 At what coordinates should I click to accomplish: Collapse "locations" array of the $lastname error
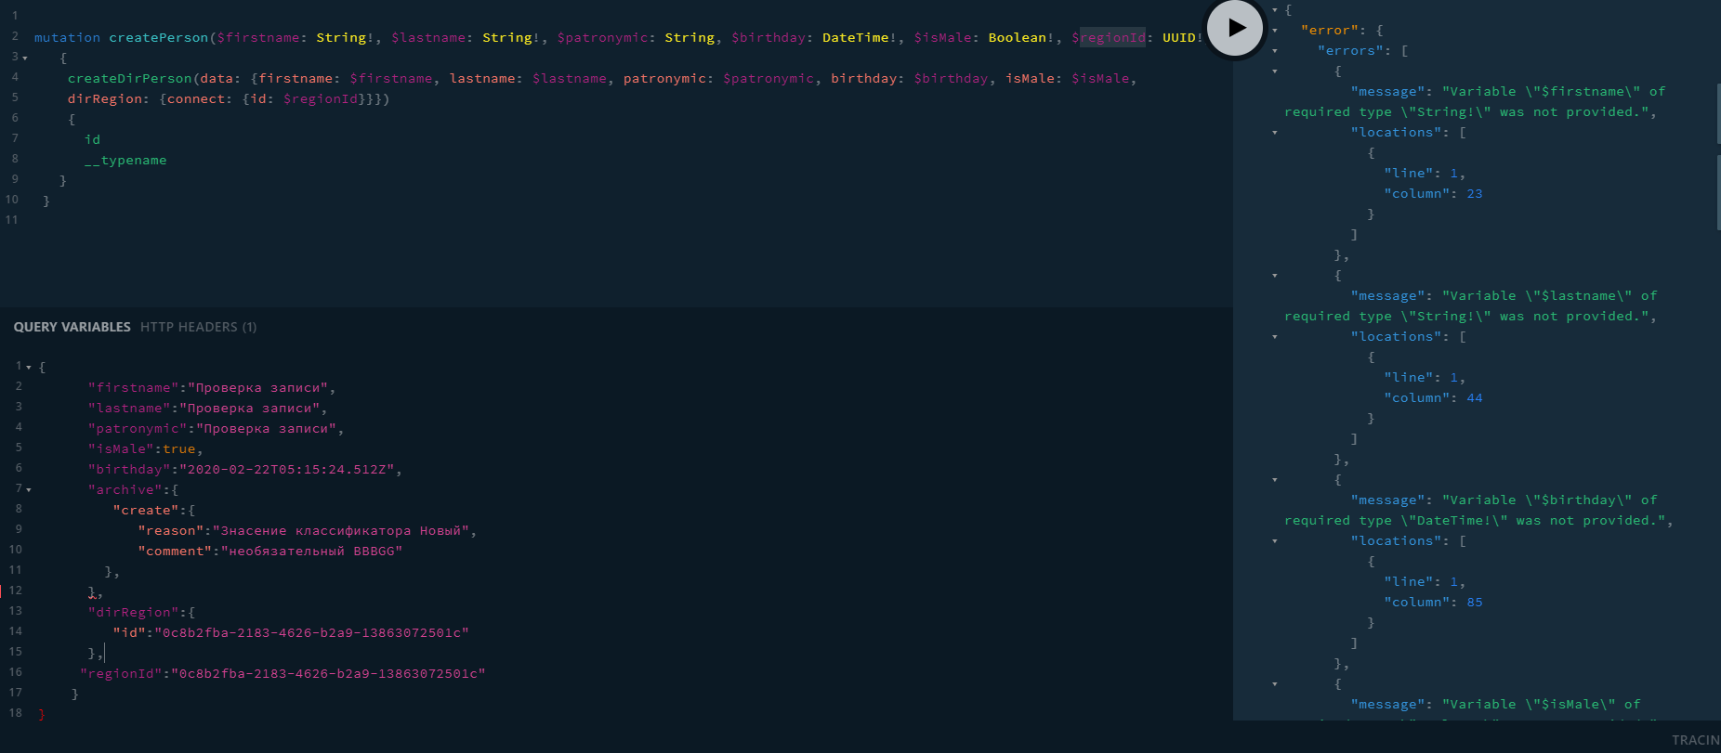click(1275, 337)
